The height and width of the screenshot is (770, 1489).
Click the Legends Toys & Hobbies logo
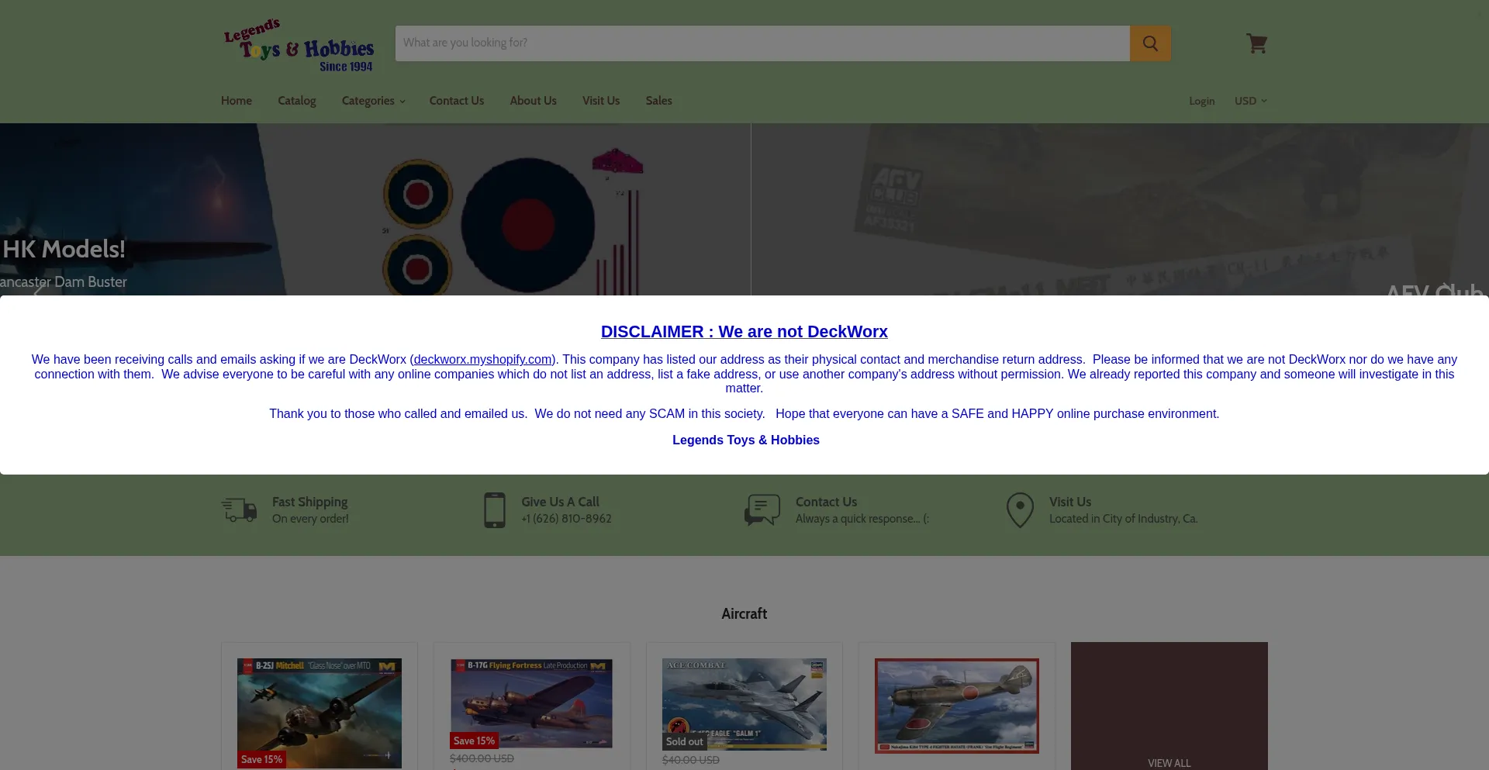click(x=299, y=45)
